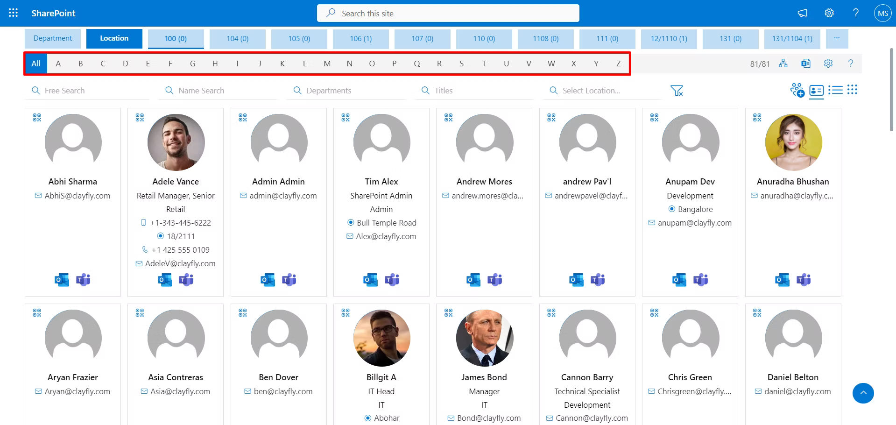Open Outlook for Anupam Dev
896x425 pixels.
click(679, 280)
